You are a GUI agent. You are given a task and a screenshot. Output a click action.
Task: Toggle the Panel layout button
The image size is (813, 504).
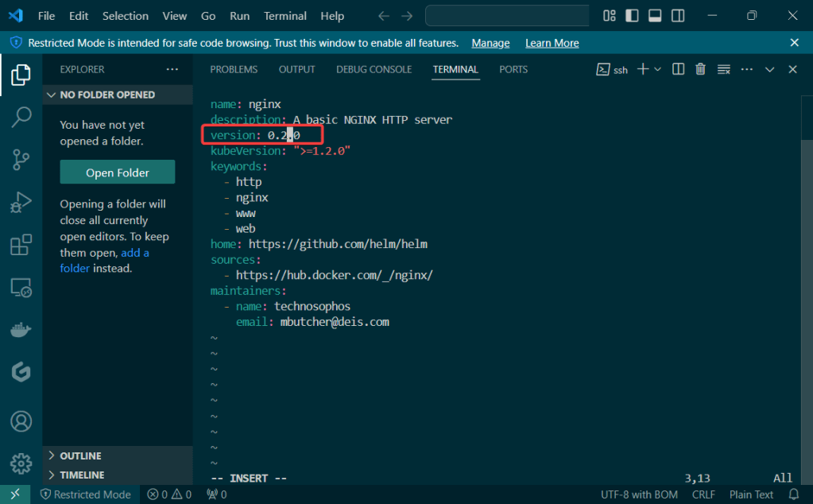pyautogui.click(x=655, y=16)
